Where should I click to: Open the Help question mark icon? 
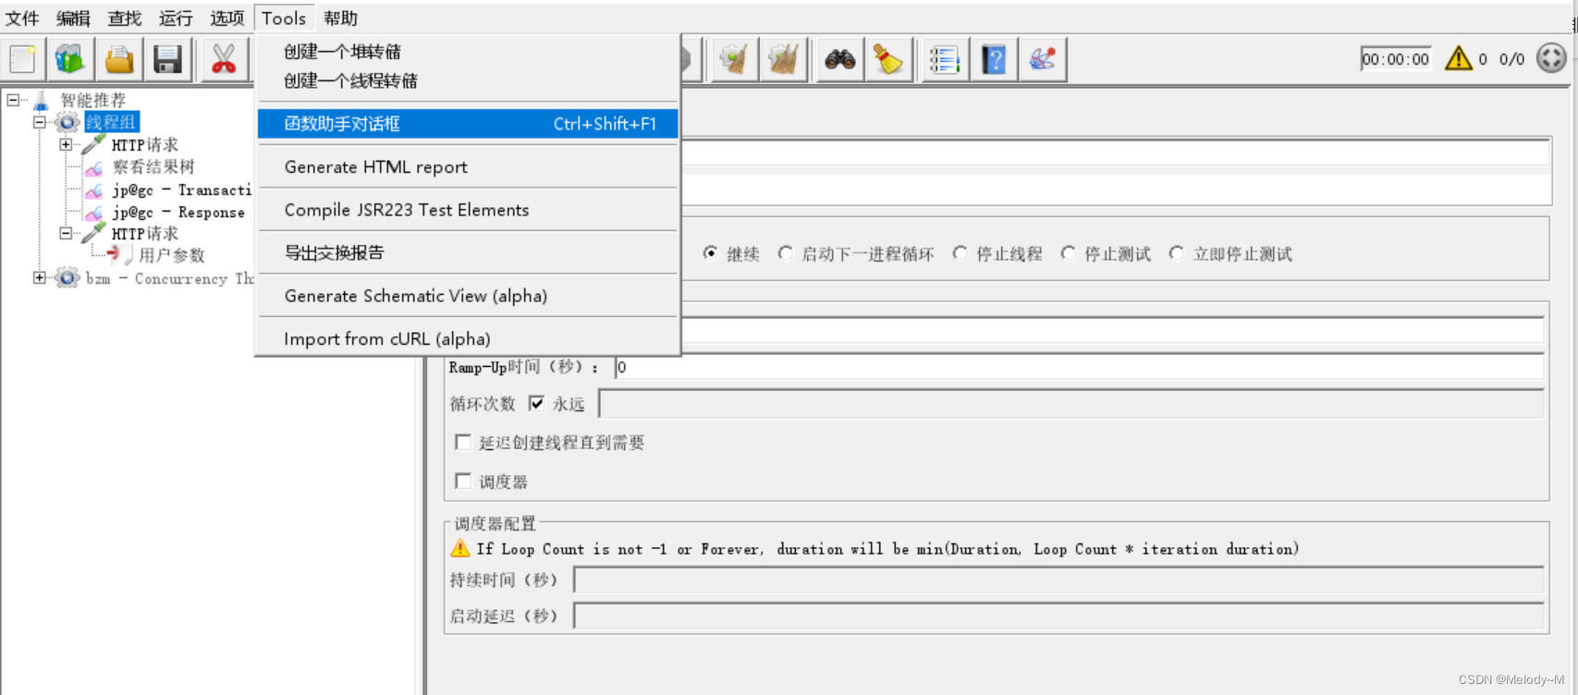tap(994, 59)
